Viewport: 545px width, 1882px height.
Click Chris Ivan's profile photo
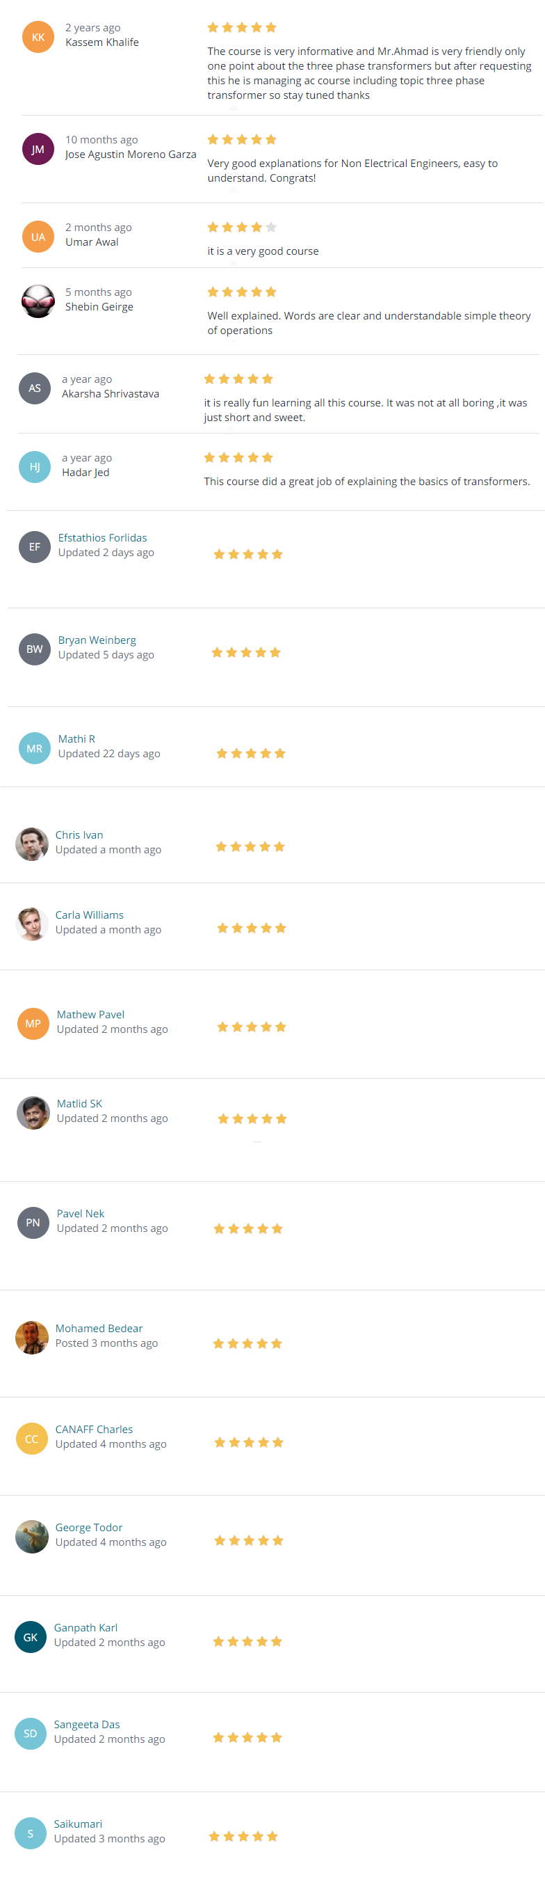click(31, 844)
